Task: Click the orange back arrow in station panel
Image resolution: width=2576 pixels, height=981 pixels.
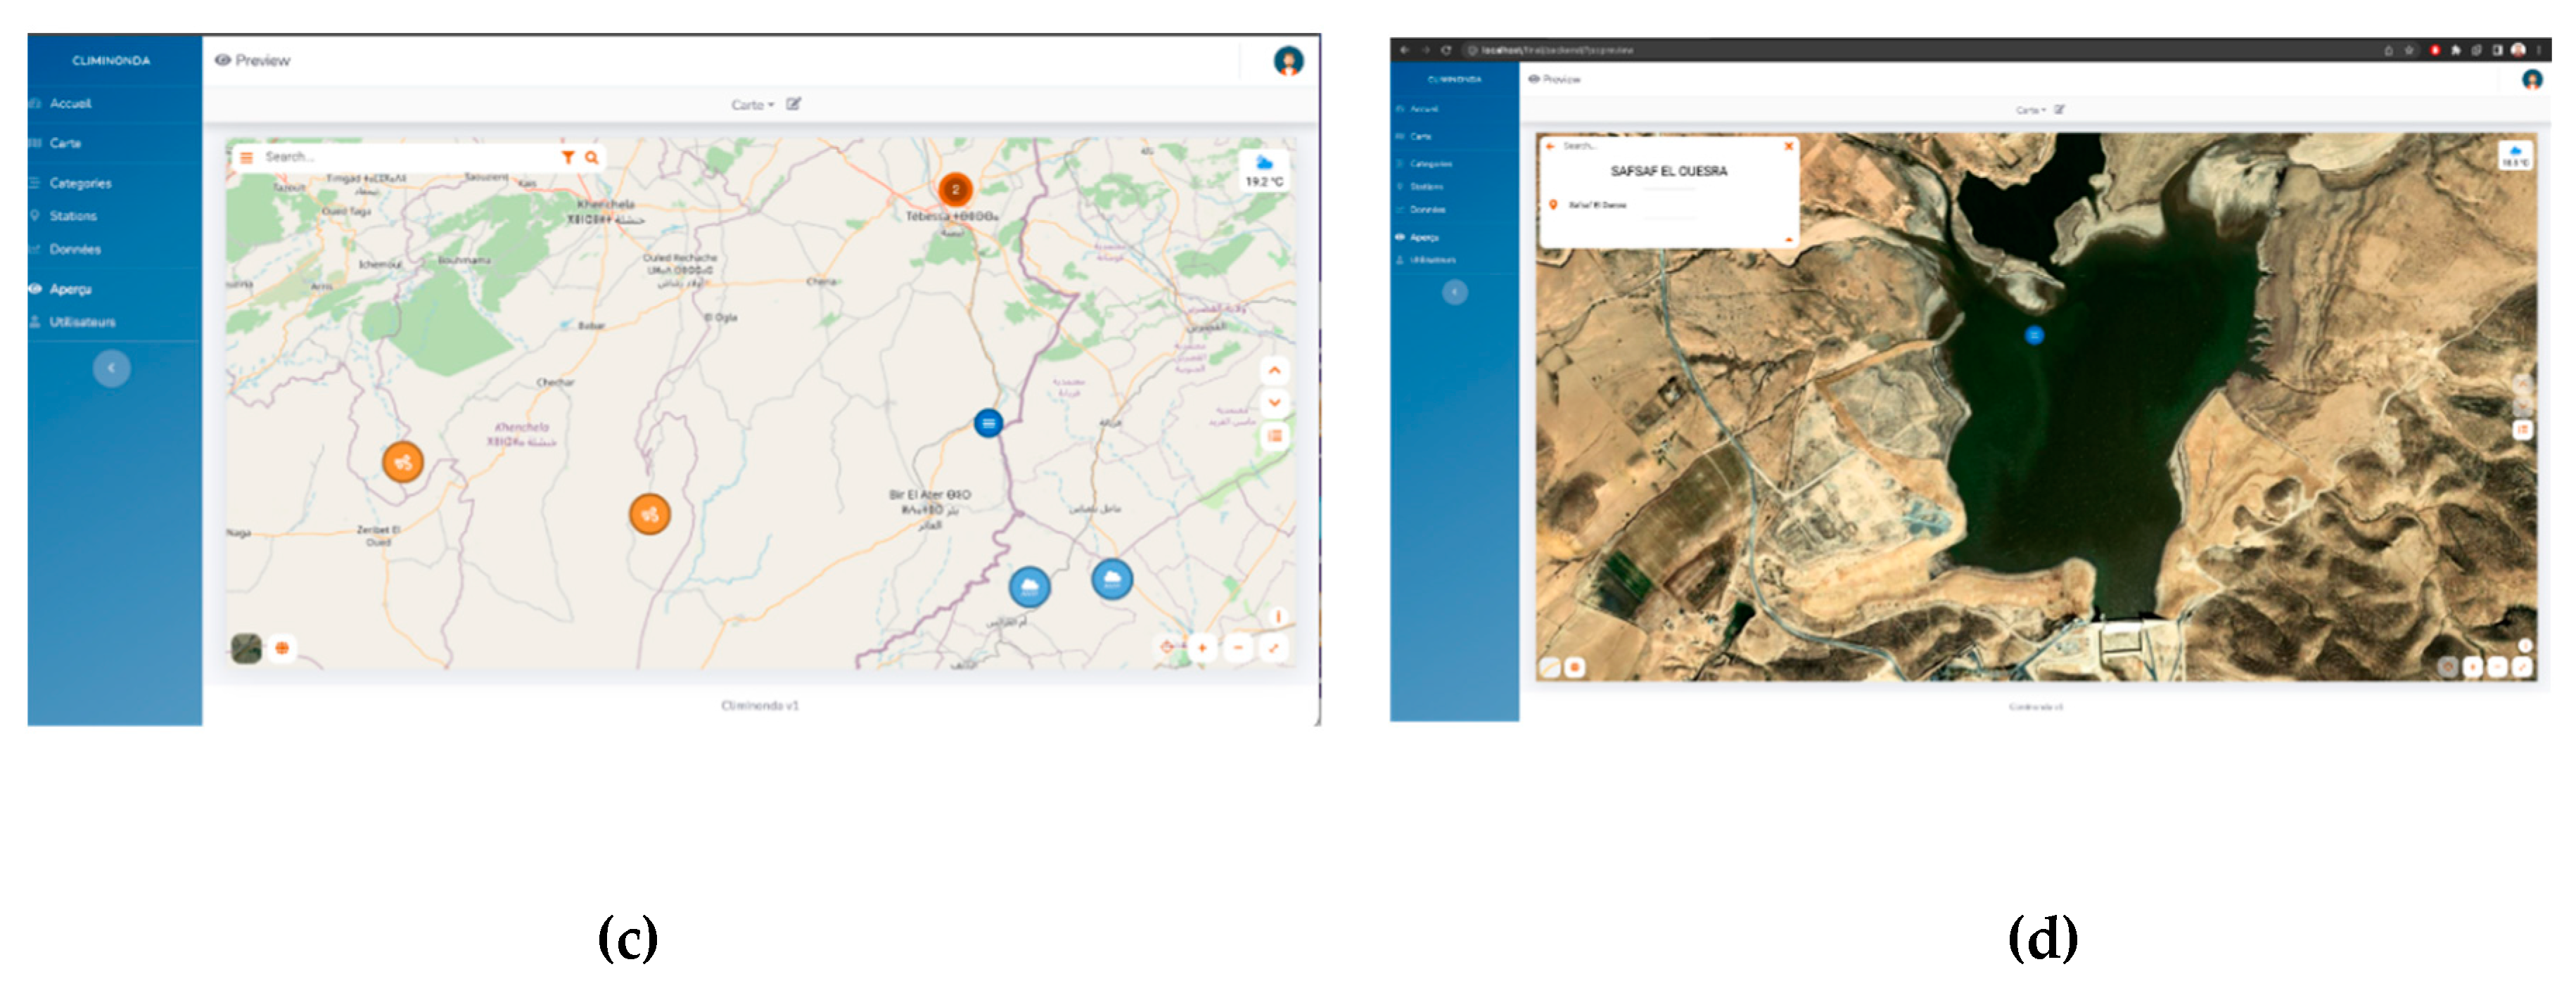Action: (1550, 146)
